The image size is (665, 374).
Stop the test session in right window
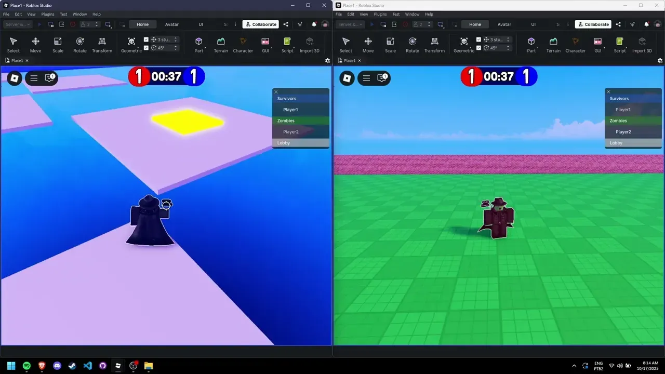point(405,24)
